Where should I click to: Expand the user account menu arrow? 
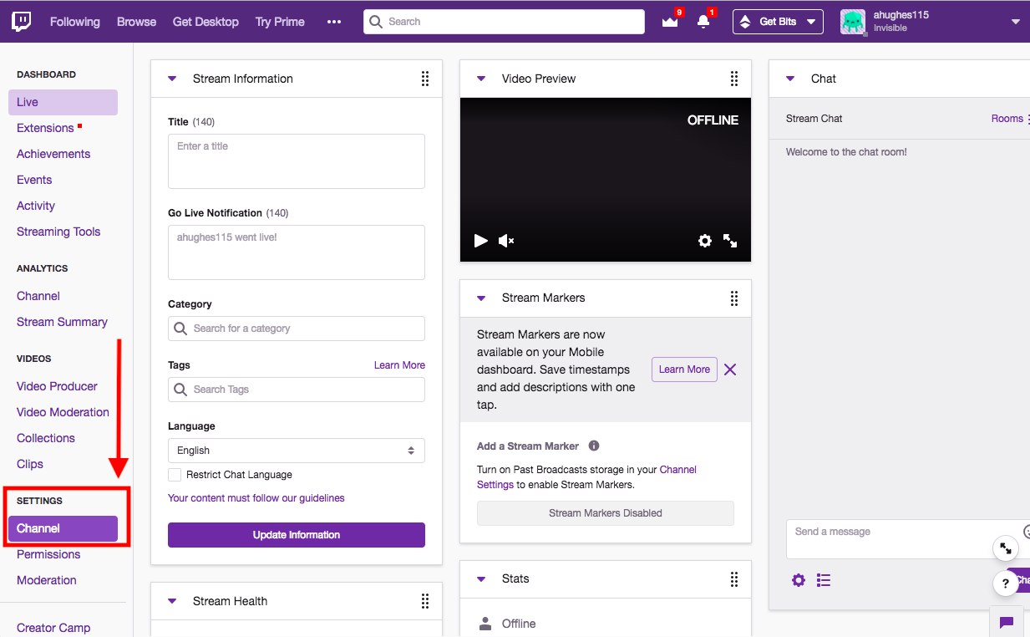click(1016, 22)
